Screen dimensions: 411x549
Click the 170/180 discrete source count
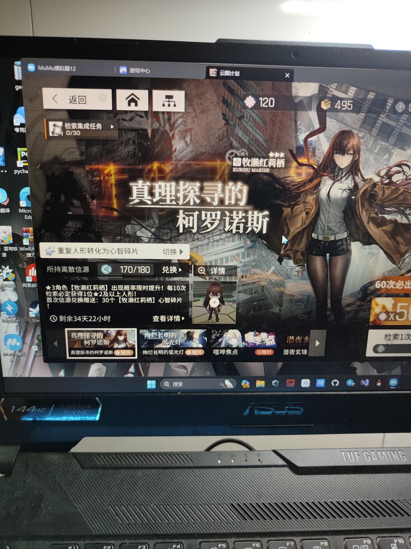tap(135, 270)
